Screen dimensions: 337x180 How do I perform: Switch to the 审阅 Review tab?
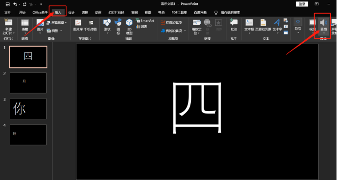click(x=134, y=13)
